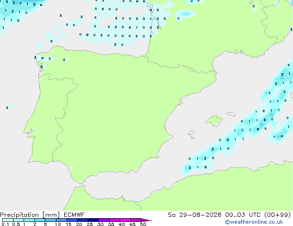Click the 1–2 mm legend swatch
This screenshot has width=293, height=226.
pyautogui.click(x=29, y=220)
